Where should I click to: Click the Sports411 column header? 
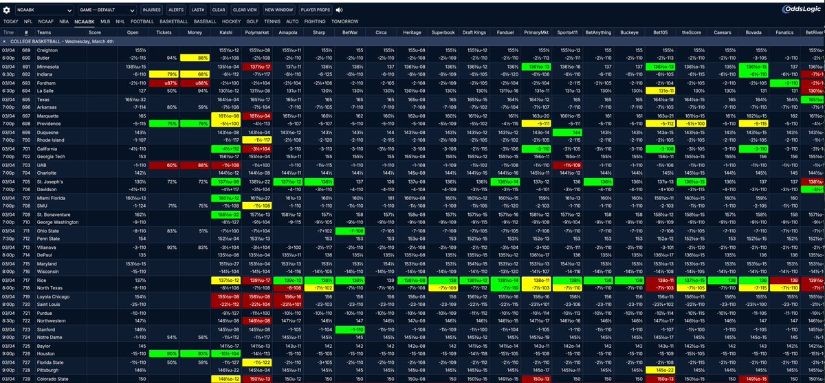pyautogui.click(x=568, y=32)
